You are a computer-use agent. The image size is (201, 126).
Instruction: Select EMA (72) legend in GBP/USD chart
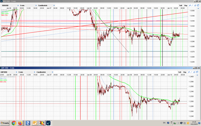3,78
